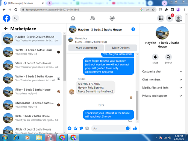Reload the page in Chrome
The height and width of the screenshot is (141, 188).
click(16, 9)
